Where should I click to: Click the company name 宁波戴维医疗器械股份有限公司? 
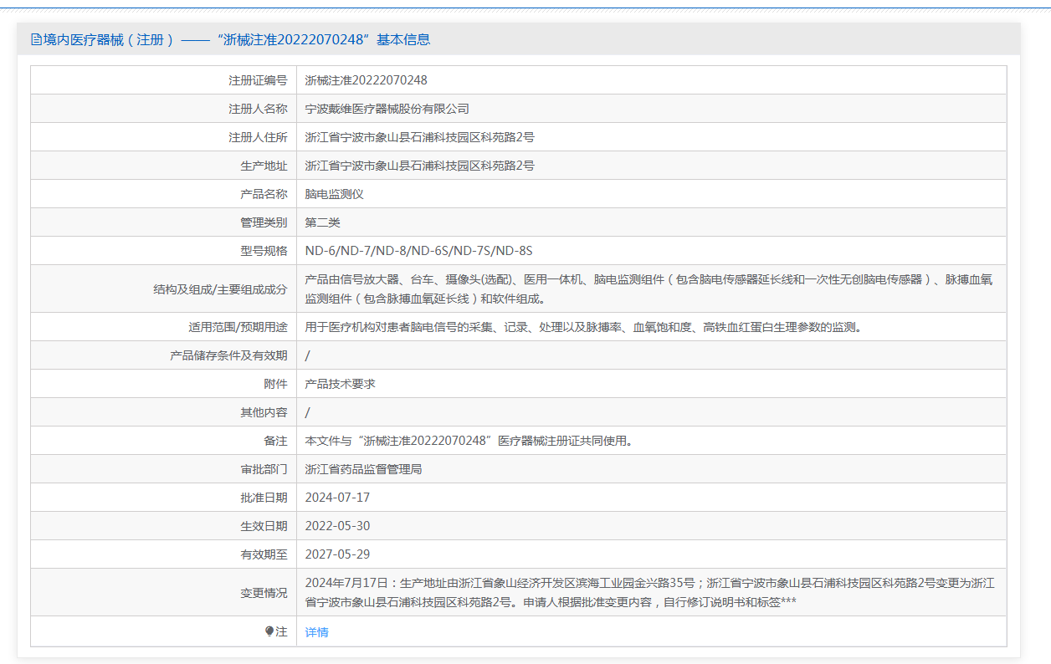[387, 109]
